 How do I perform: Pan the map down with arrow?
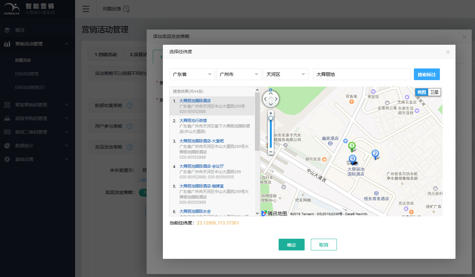pos(271,104)
